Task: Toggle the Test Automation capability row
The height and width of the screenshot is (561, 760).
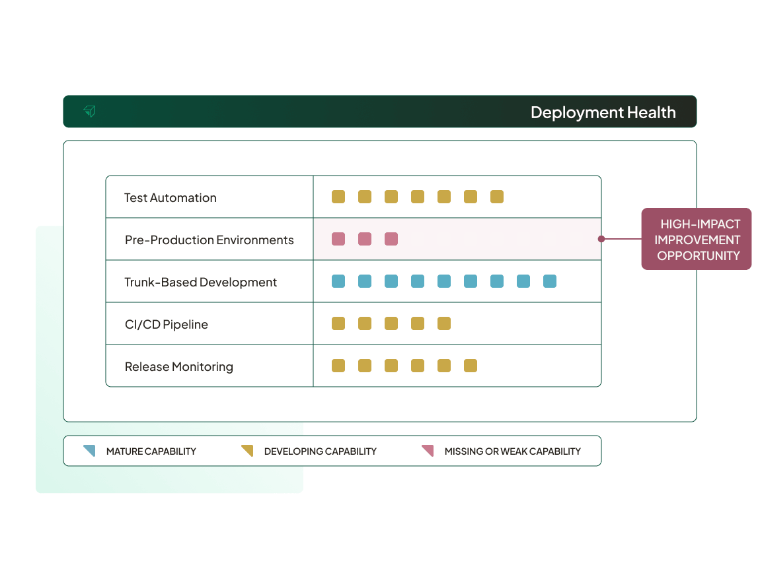Action: click(170, 197)
